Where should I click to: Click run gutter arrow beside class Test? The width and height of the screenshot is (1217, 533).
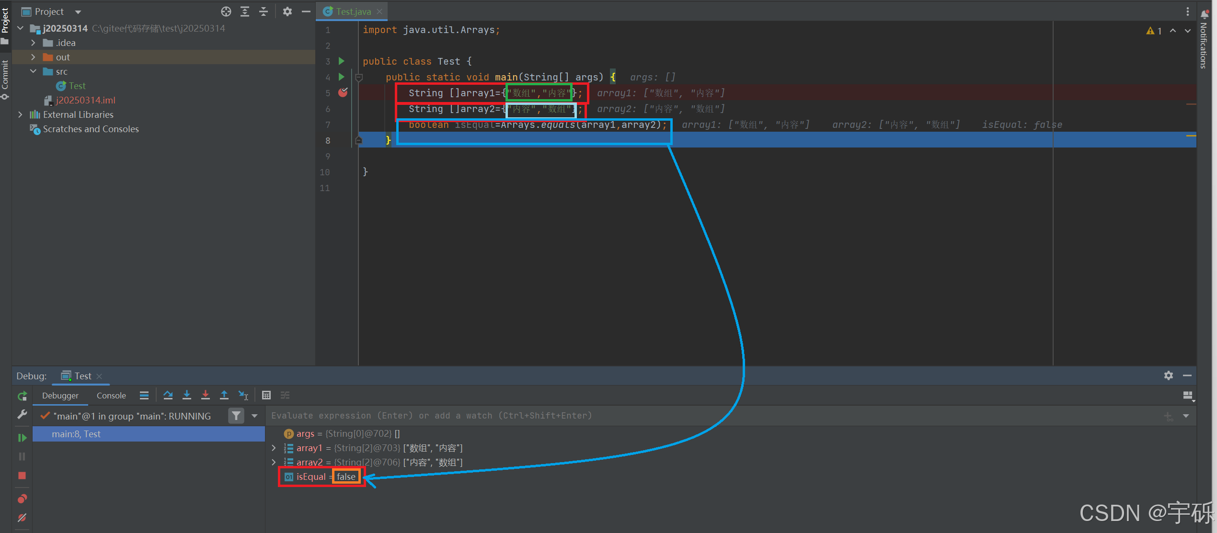pos(342,61)
